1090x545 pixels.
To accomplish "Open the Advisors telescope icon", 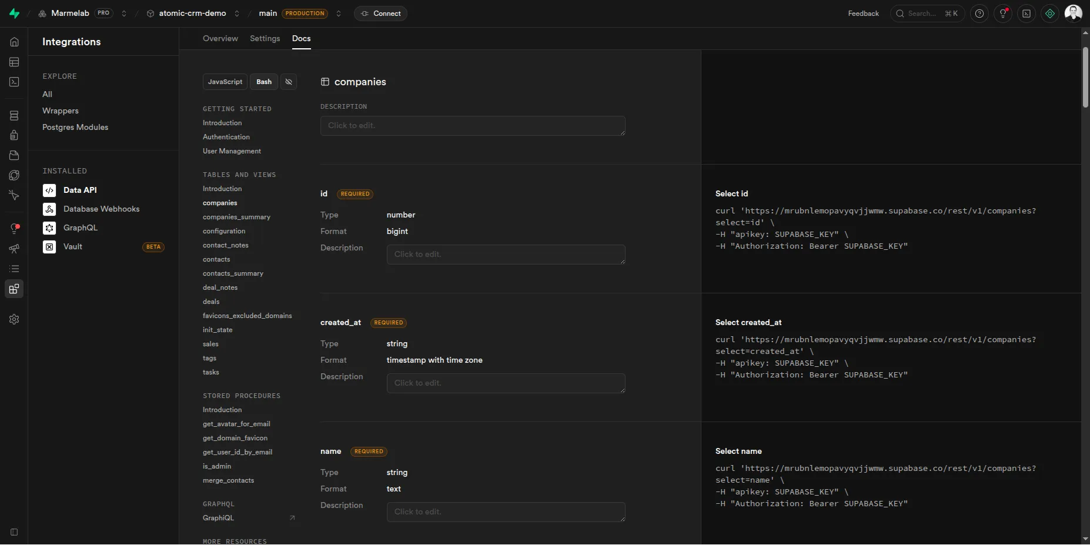I will pyautogui.click(x=14, y=249).
